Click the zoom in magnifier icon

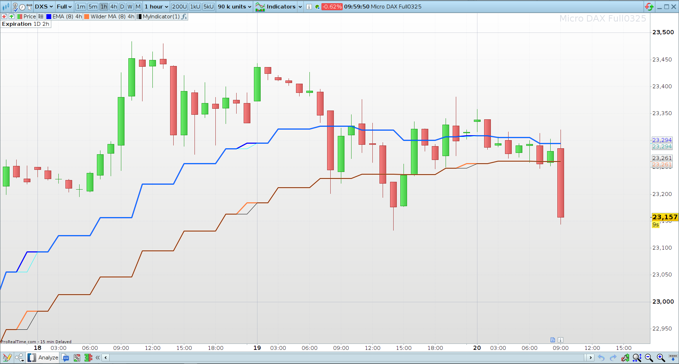point(661,358)
